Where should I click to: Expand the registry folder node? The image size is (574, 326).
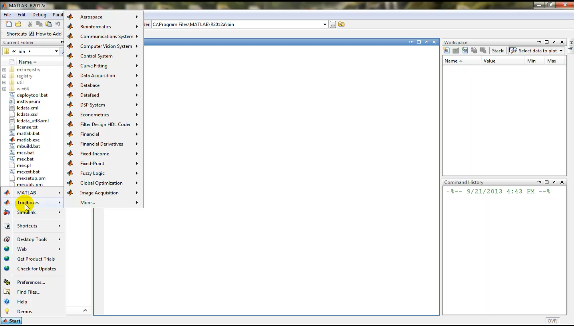pos(4,76)
